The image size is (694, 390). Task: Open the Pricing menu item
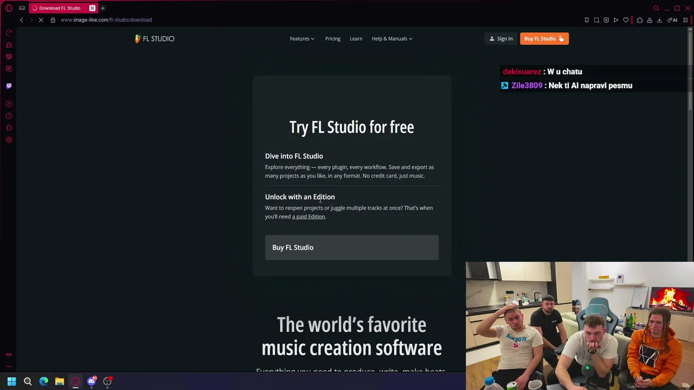click(333, 38)
